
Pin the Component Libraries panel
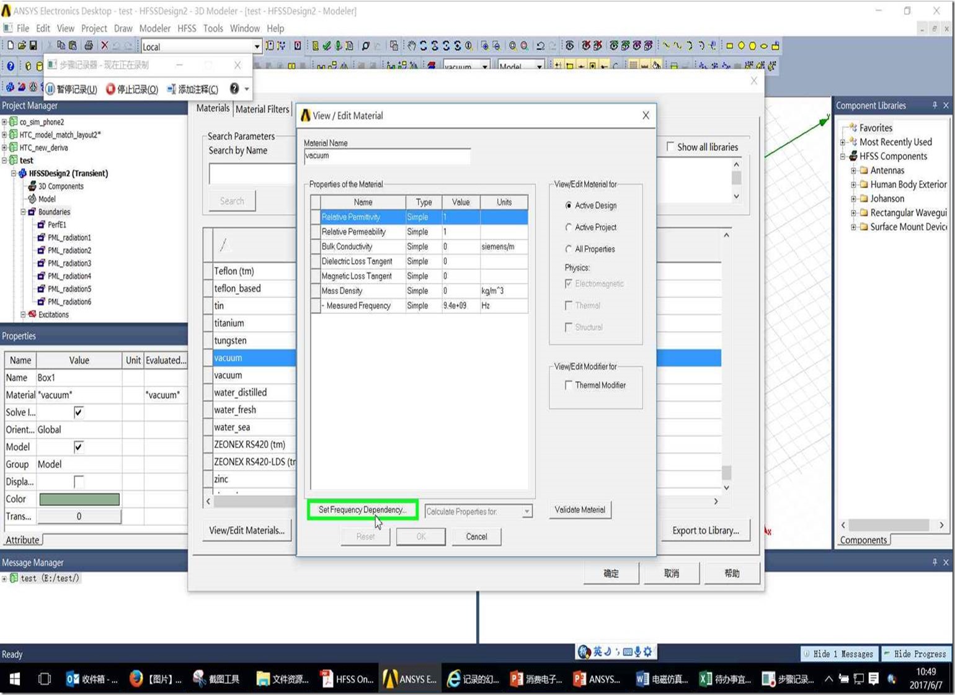935,105
